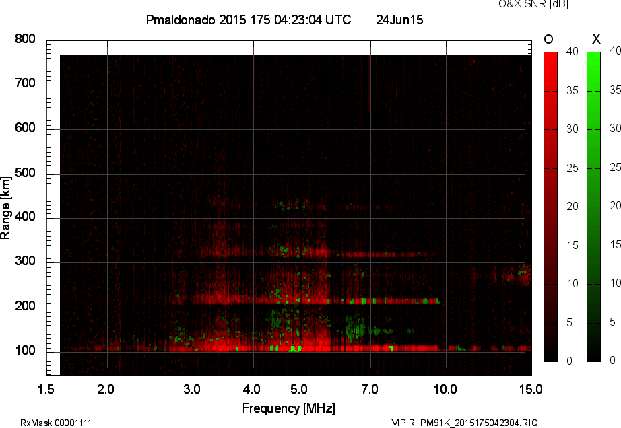The width and height of the screenshot is (621, 428).
Task: Click the 10.0 frequency tick label
Action: [445, 390]
